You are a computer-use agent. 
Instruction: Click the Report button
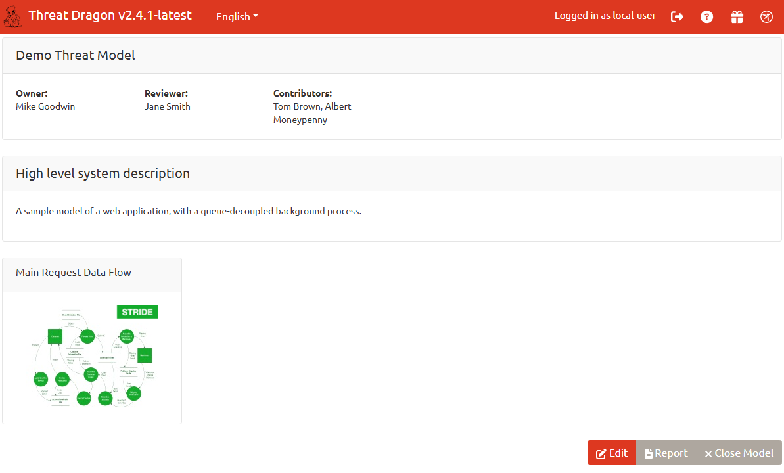(666, 453)
